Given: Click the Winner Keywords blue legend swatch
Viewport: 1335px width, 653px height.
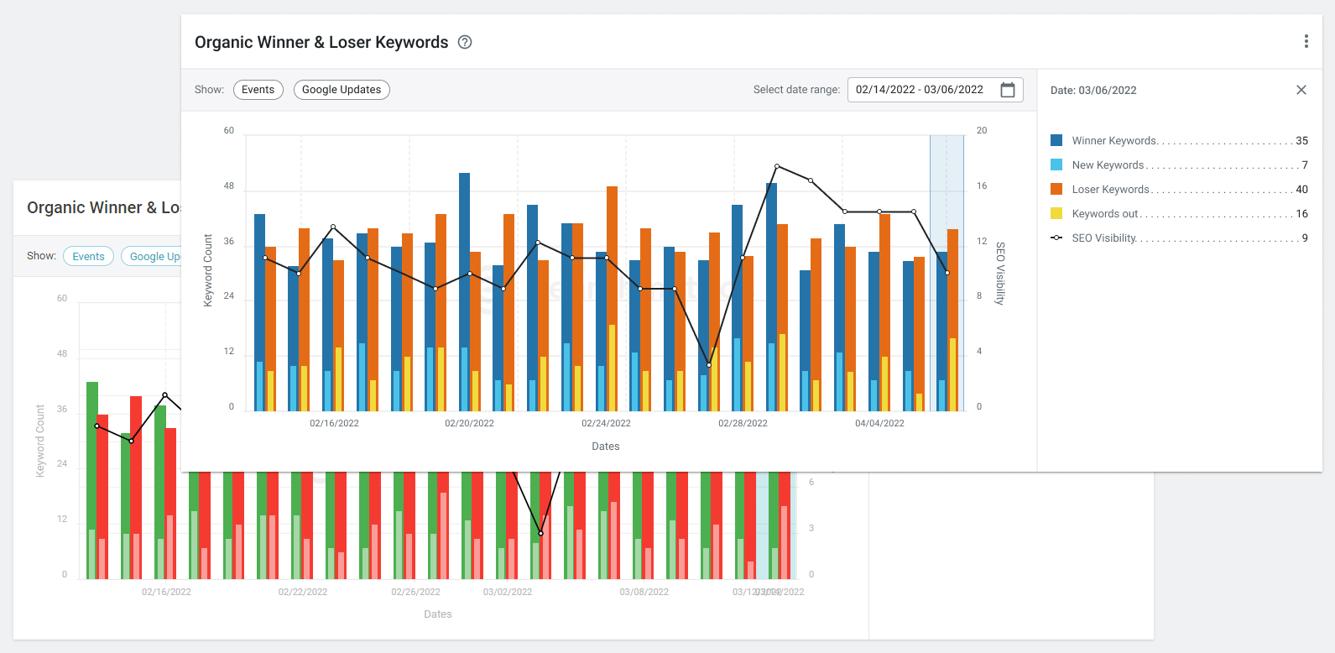Looking at the screenshot, I should (x=1056, y=141).
